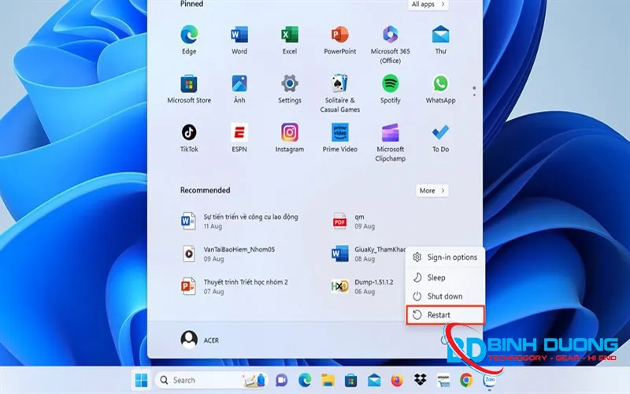Open Settings from pinned apps
The height and width of the screenshot is (394, 630).
(289, 88)
